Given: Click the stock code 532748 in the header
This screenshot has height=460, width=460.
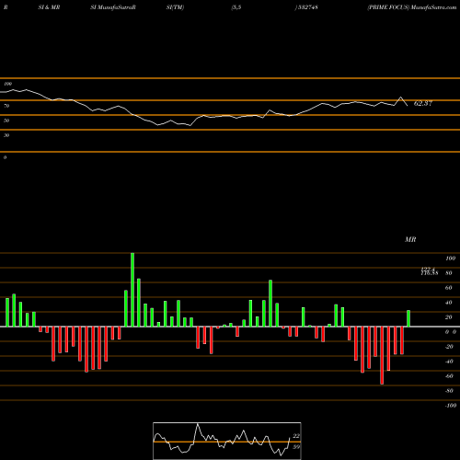Looking at the screenshot, I should click(307, 7).
